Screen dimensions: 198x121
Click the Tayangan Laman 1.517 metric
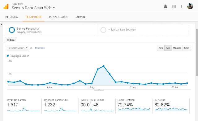pos(12,105)
